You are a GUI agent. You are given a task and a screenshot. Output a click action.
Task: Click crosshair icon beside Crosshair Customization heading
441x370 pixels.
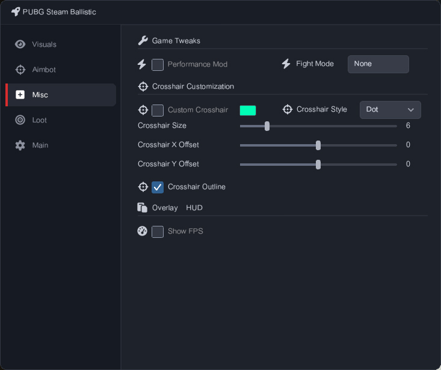143,86
